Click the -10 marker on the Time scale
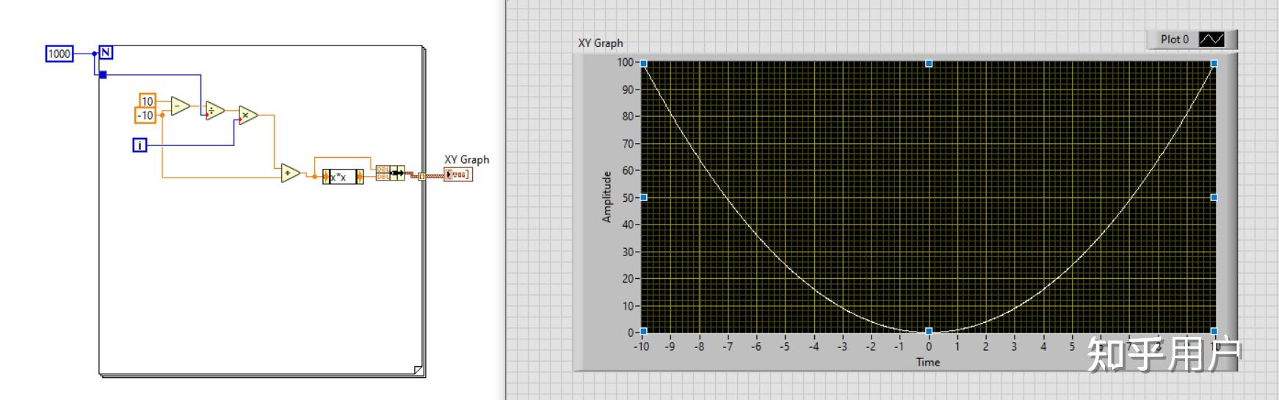 (642, 346)
